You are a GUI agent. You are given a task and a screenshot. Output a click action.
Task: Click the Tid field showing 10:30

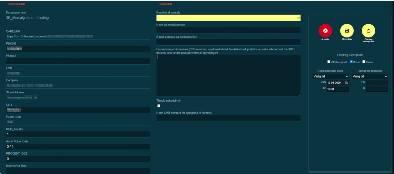[337, 89]
